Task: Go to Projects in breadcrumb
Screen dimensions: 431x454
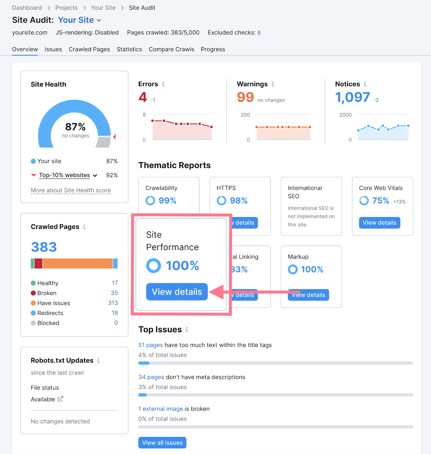Action: [66, 8]
